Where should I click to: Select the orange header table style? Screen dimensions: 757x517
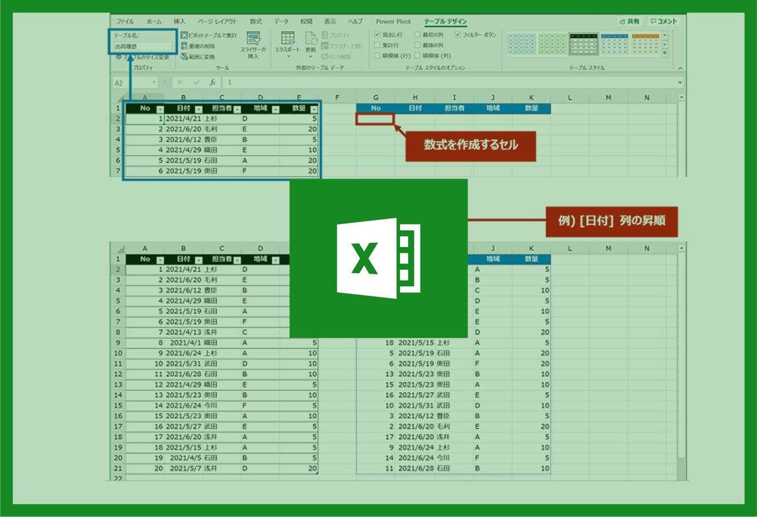[x=645, y=44]
